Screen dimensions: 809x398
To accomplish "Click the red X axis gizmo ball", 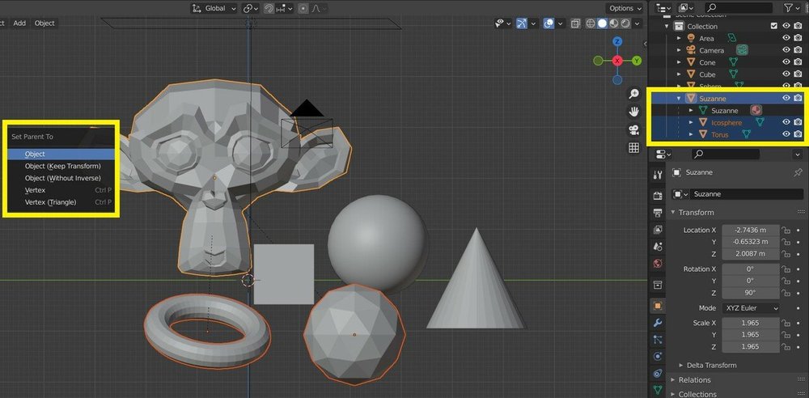I will (x=617, y=61).
